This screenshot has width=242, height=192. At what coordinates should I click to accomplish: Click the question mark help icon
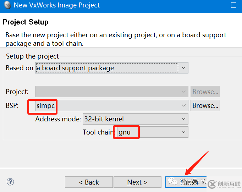click(x=10, y=182)
